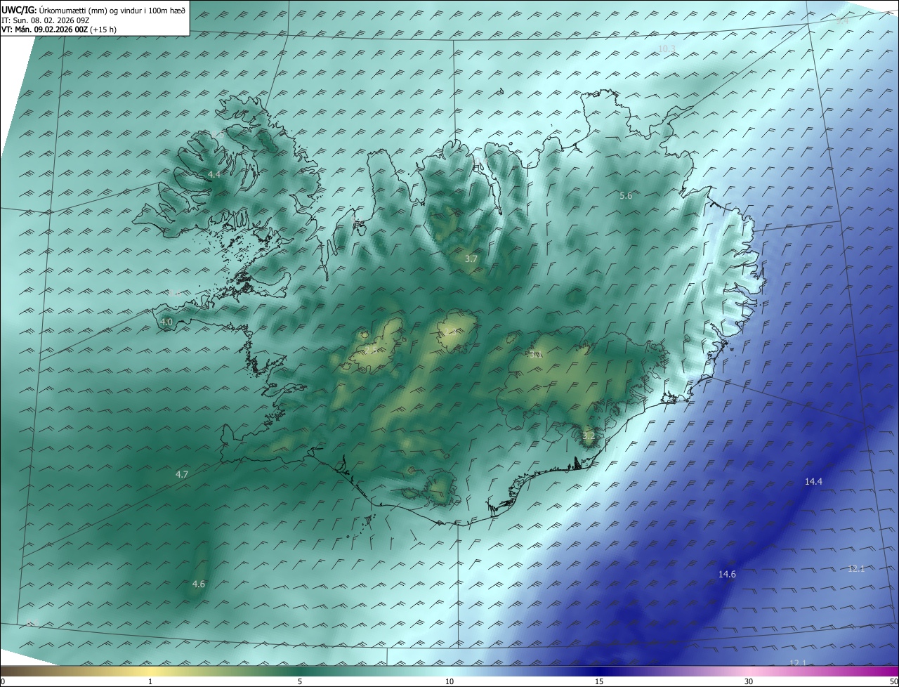The width and height of the screenshot is (899, 687).
Task: Click the 30 tick on the colour bar
Action: pyautogui.click(x=749, y=681)
